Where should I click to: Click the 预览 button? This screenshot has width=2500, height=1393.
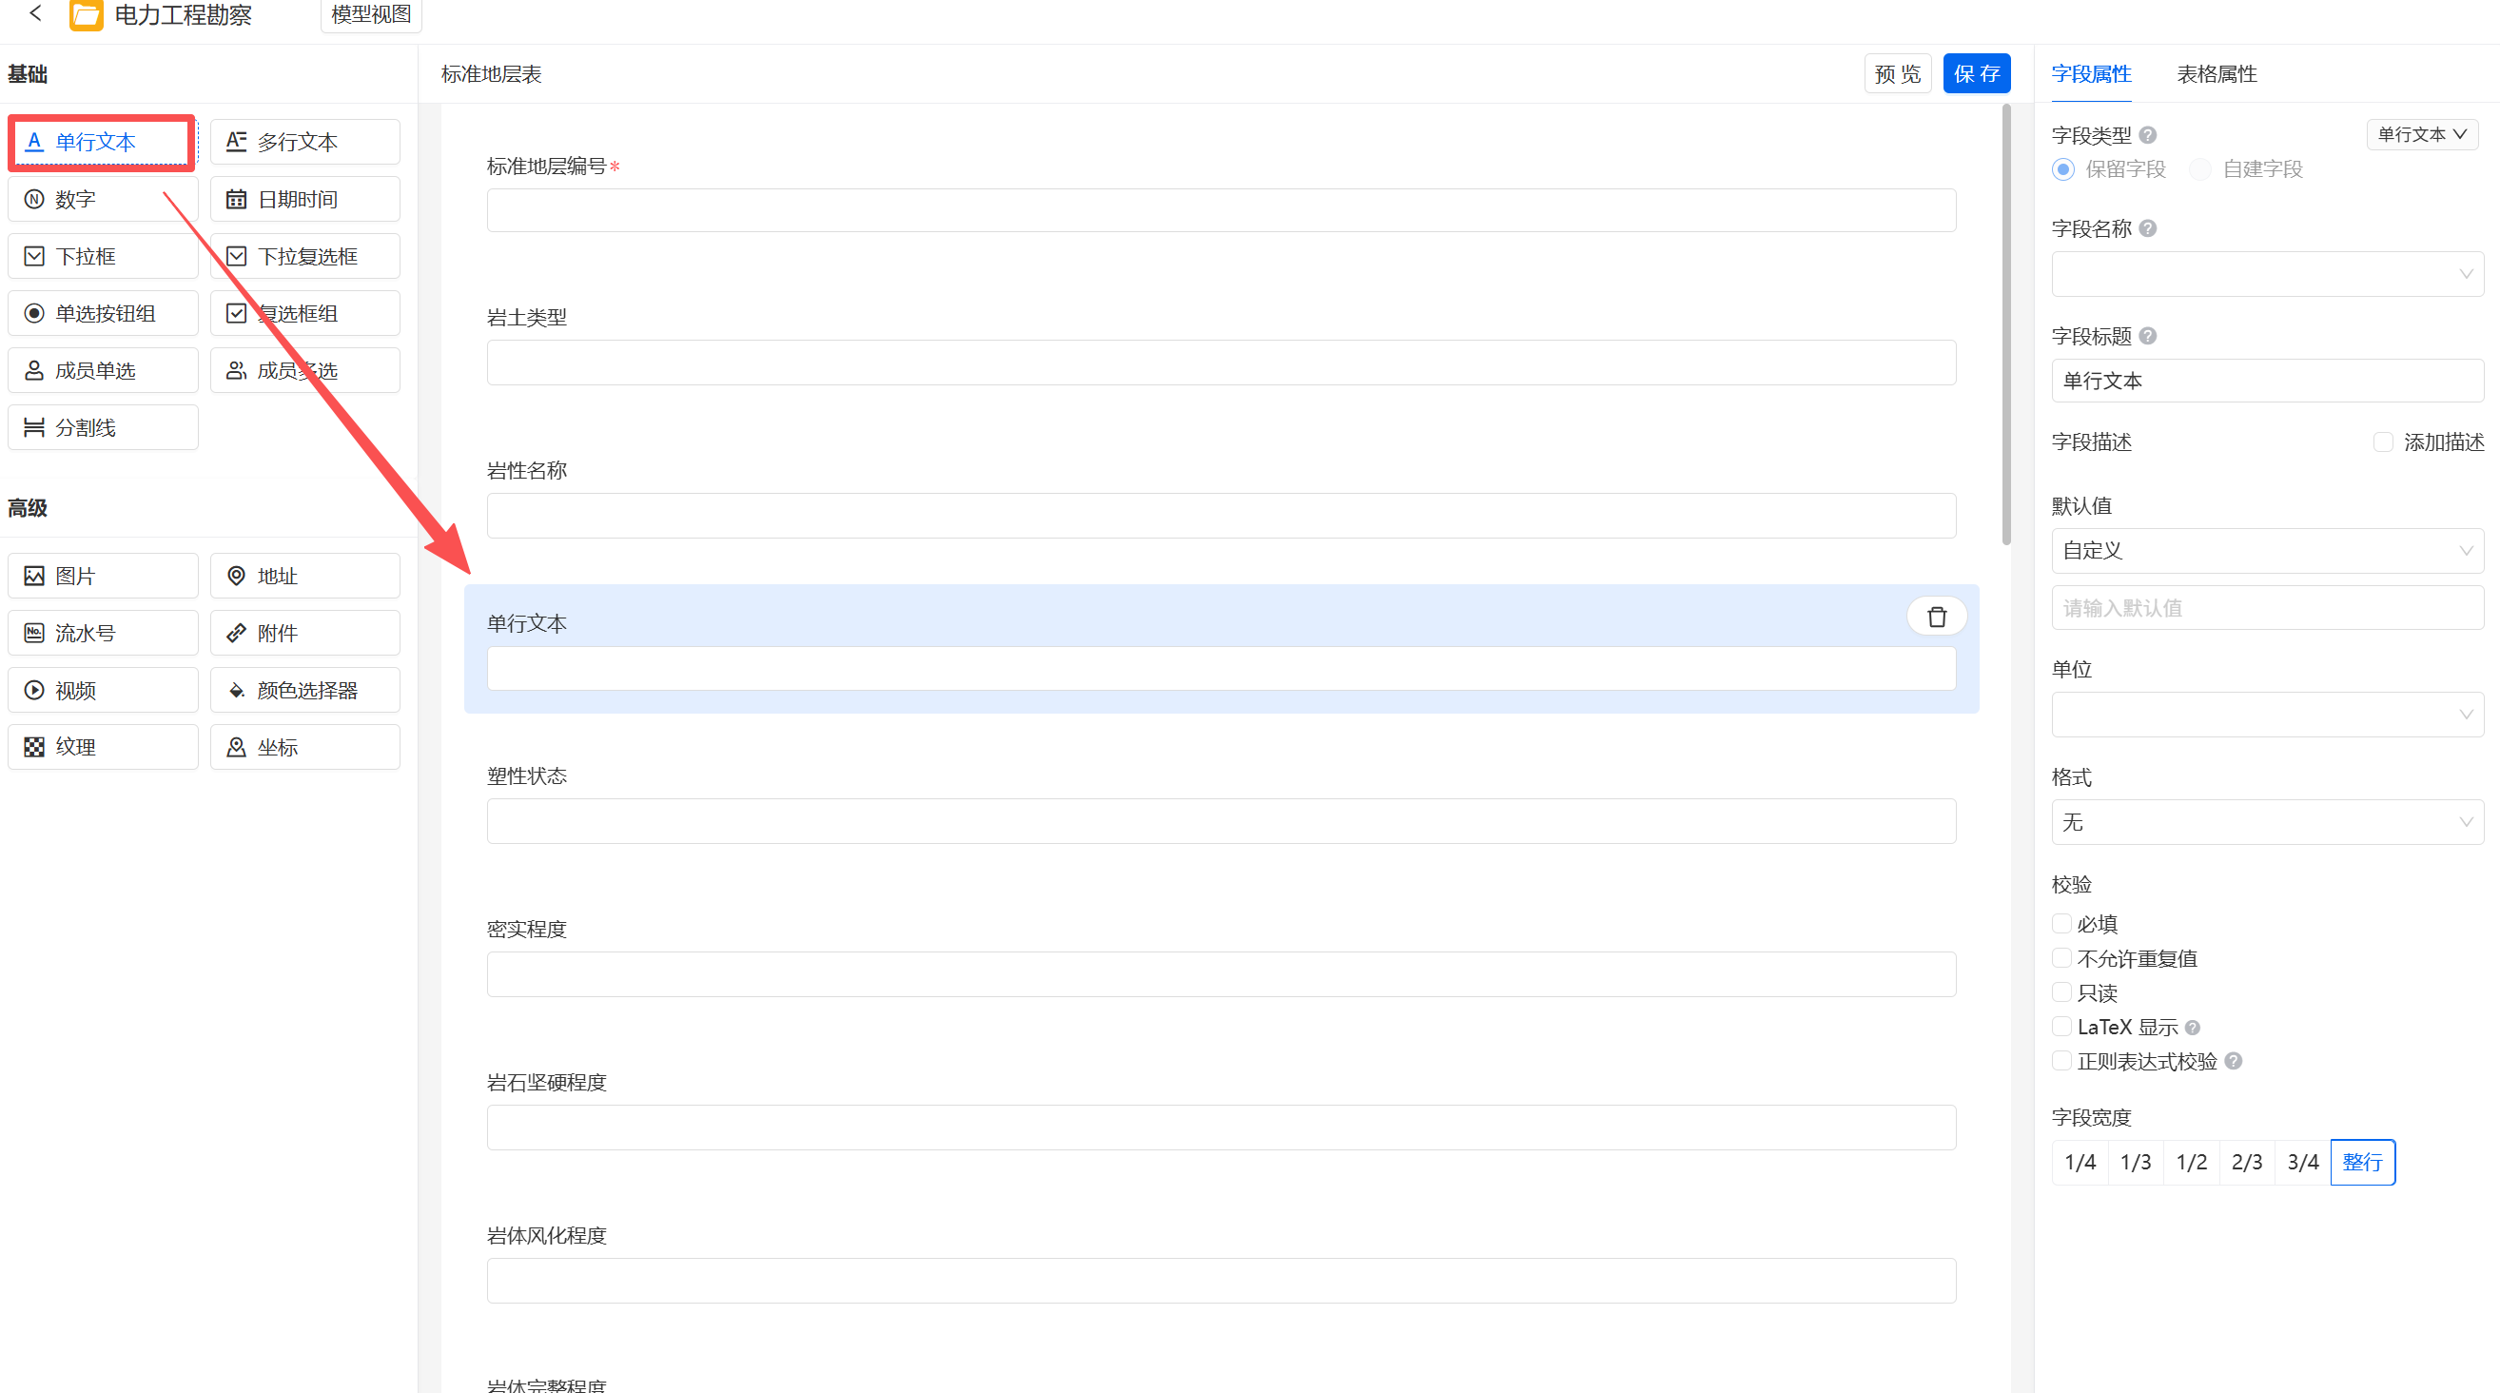tap(1897, 74)
